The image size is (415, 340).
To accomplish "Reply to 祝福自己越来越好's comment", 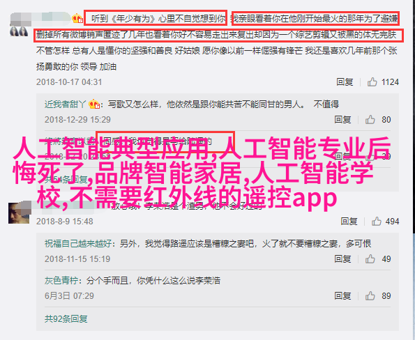I will pos(342,259).
